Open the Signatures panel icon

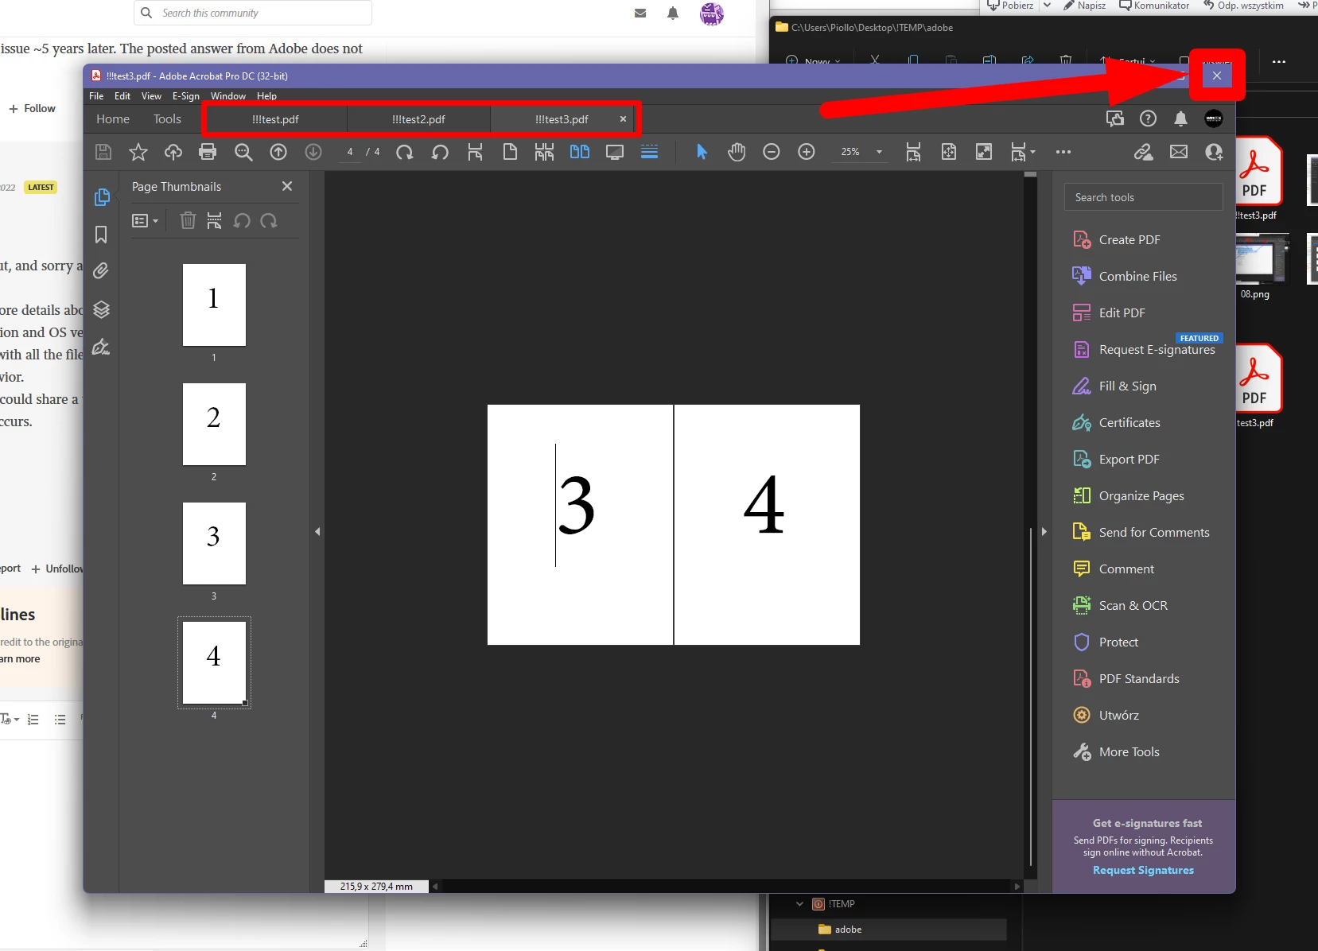point(101,347)
